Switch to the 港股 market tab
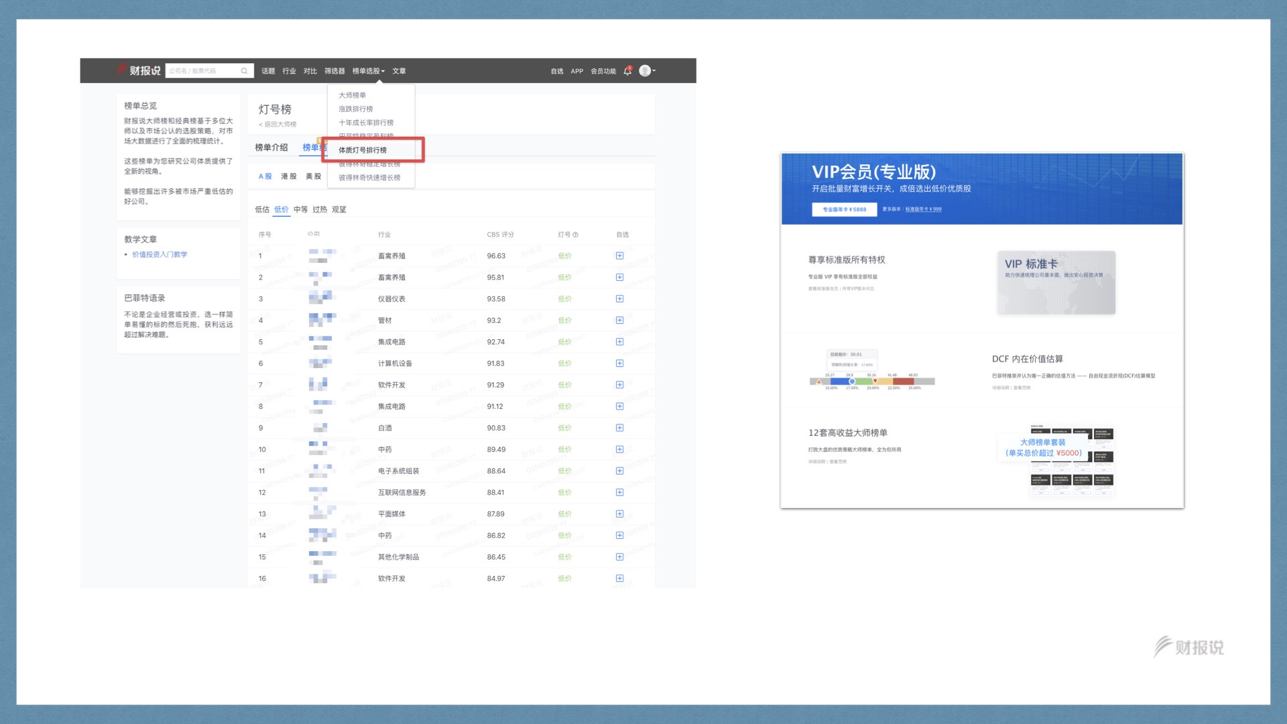Viewport: 1287px width, 724px height. coord(288,176)
